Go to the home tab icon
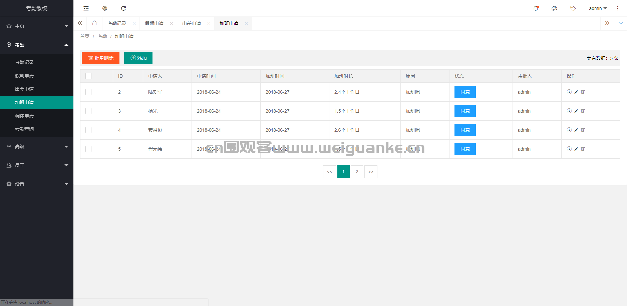627x306 pixels. point(94,23)
